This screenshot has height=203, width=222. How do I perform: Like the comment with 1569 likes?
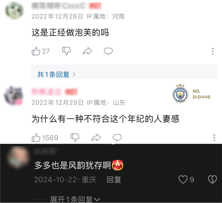point(36,138)
